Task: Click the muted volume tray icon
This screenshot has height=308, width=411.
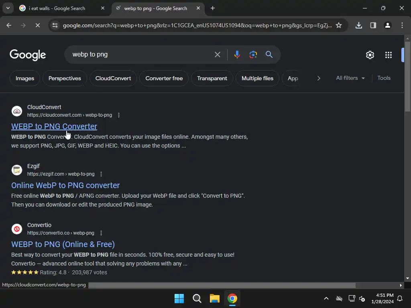Action: click(x=362, y=298)
